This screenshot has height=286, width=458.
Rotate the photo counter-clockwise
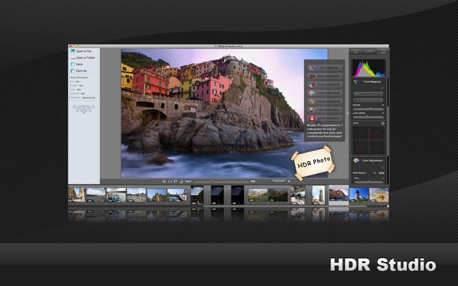click(x=176, y=181)
